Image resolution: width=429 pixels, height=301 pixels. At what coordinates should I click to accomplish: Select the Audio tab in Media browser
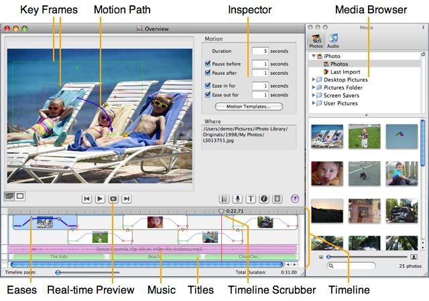coord(333,41)
